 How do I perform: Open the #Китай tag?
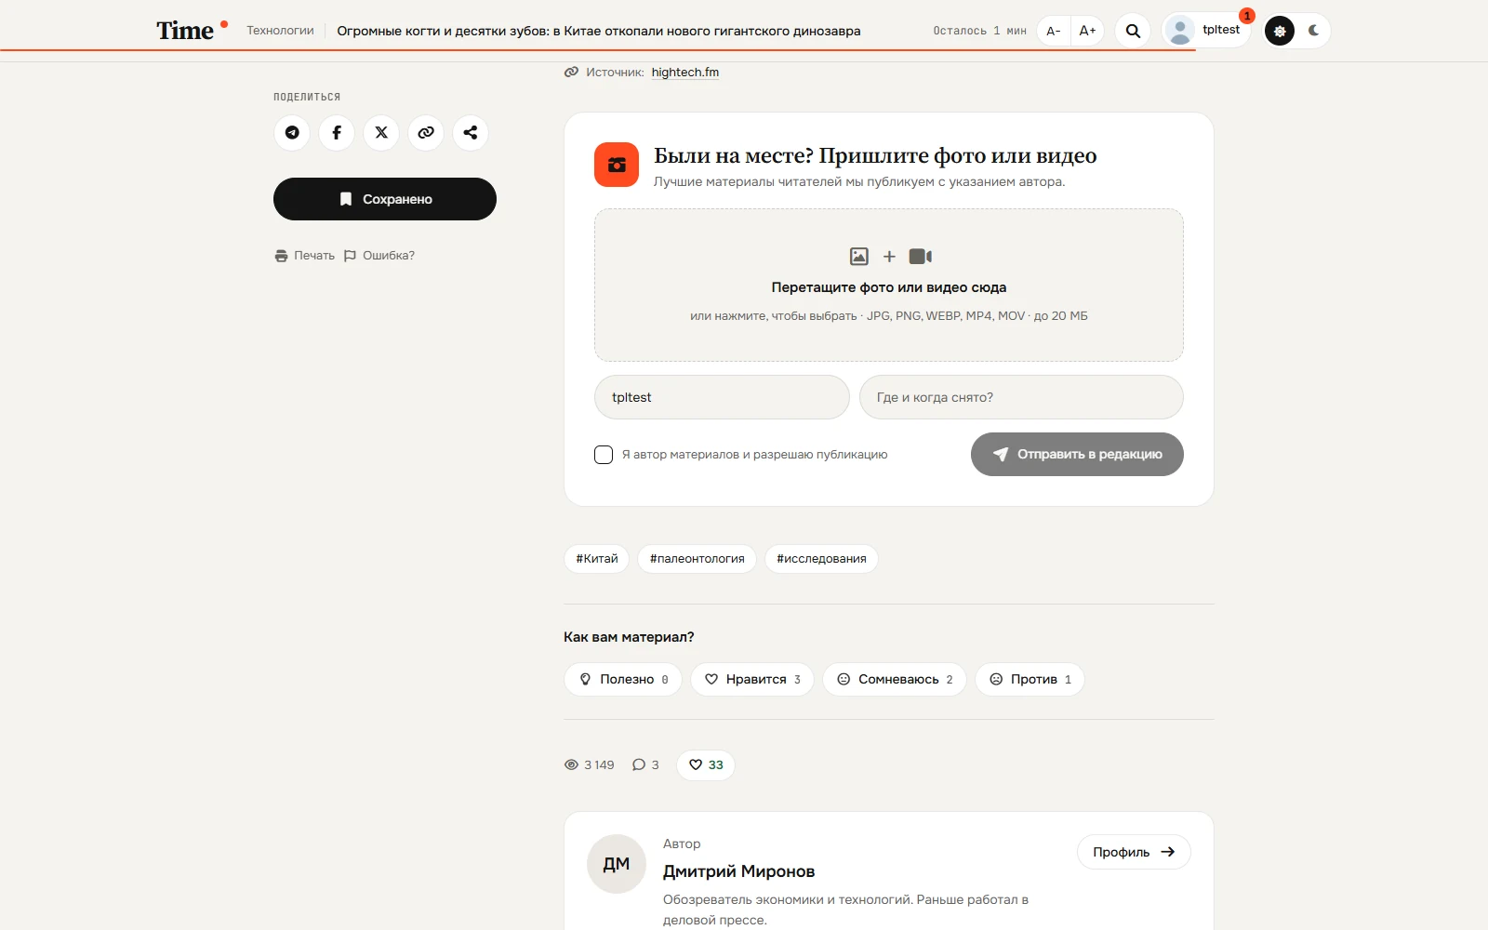tap(597, 559)
